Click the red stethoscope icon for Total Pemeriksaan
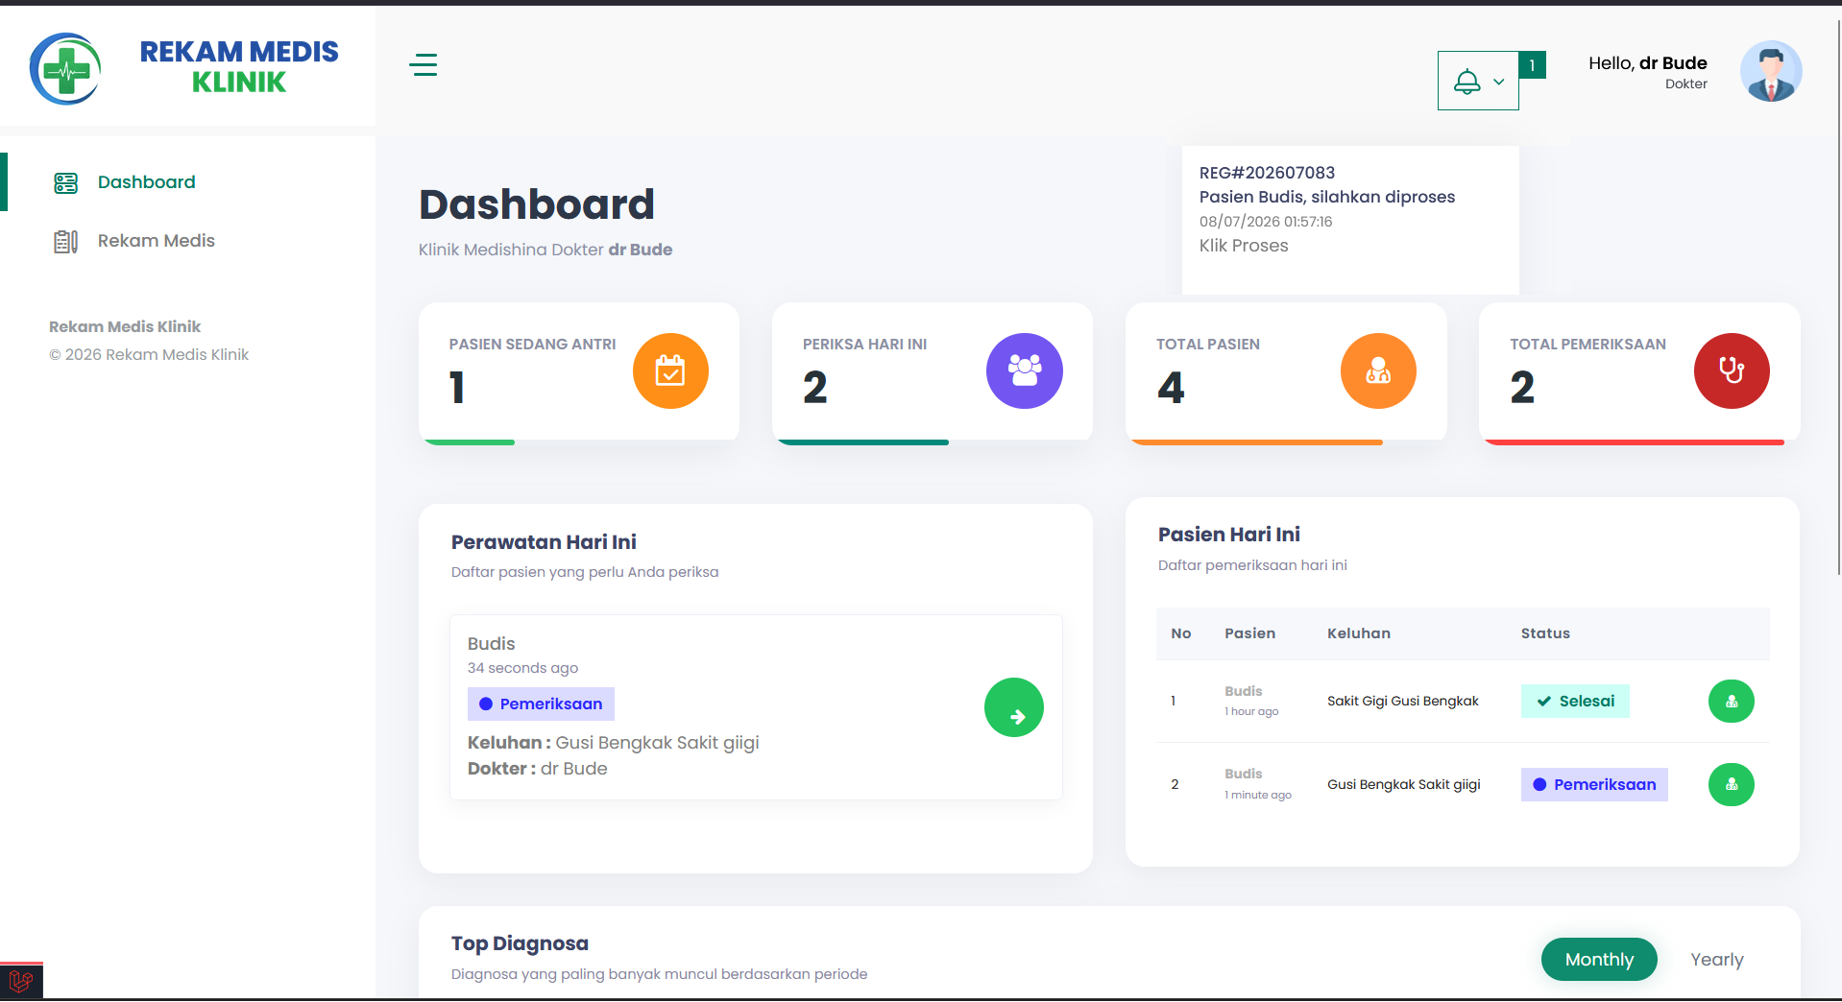Screen dimensions: 1842x1002 coord(1732,370)
